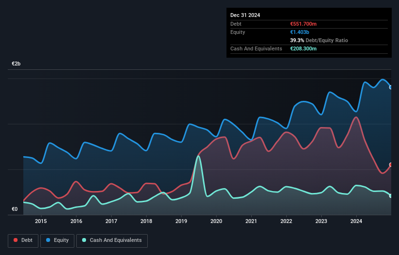This screenshot has height=255, width=399.
Task: Click the 2024 x-axis label
Action: coord(356,221)
